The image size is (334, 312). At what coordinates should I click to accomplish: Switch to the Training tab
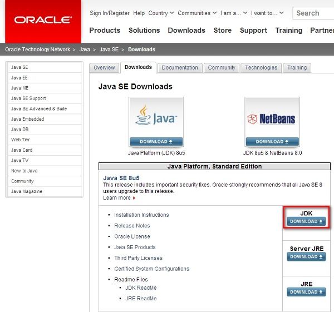coord(297,68)
